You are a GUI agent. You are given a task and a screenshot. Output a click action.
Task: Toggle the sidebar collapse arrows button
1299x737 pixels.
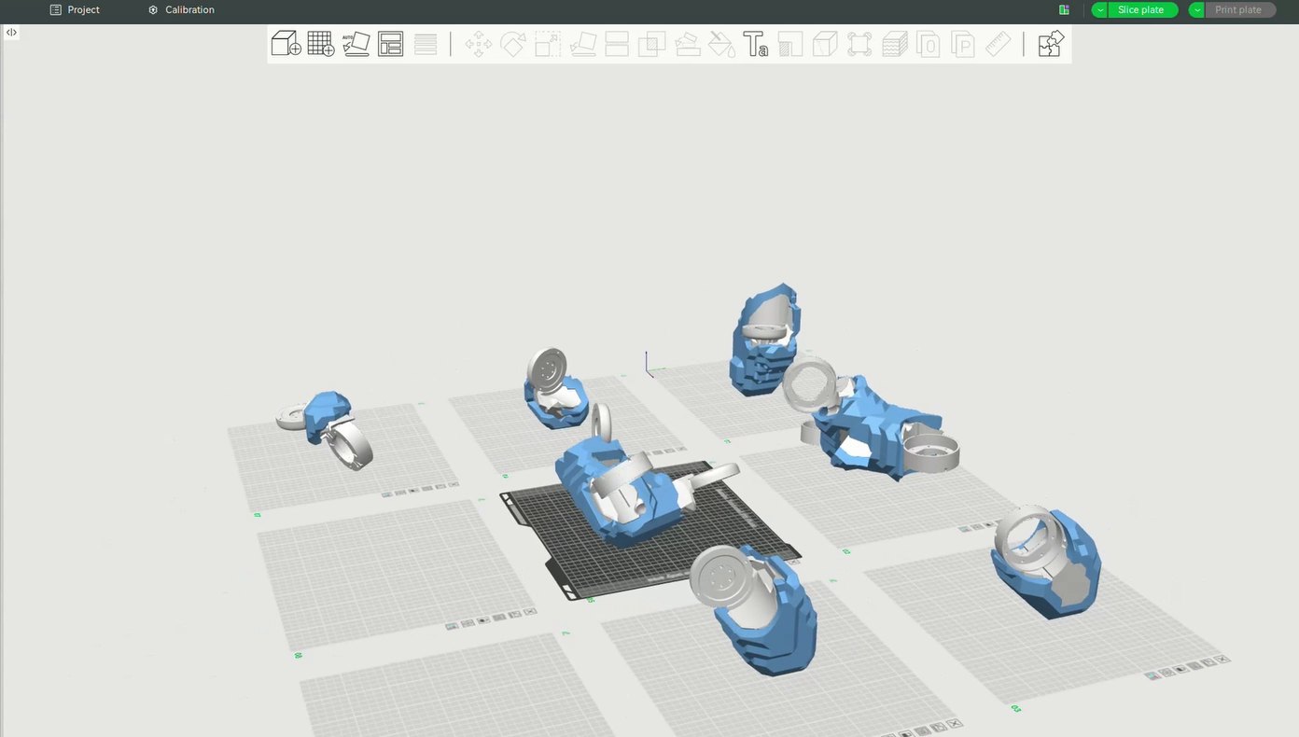[11, 32]
